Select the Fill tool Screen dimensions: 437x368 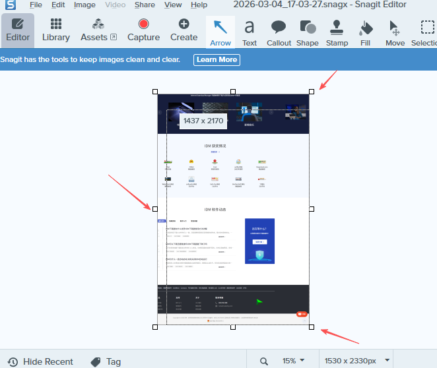click(365, 32)
